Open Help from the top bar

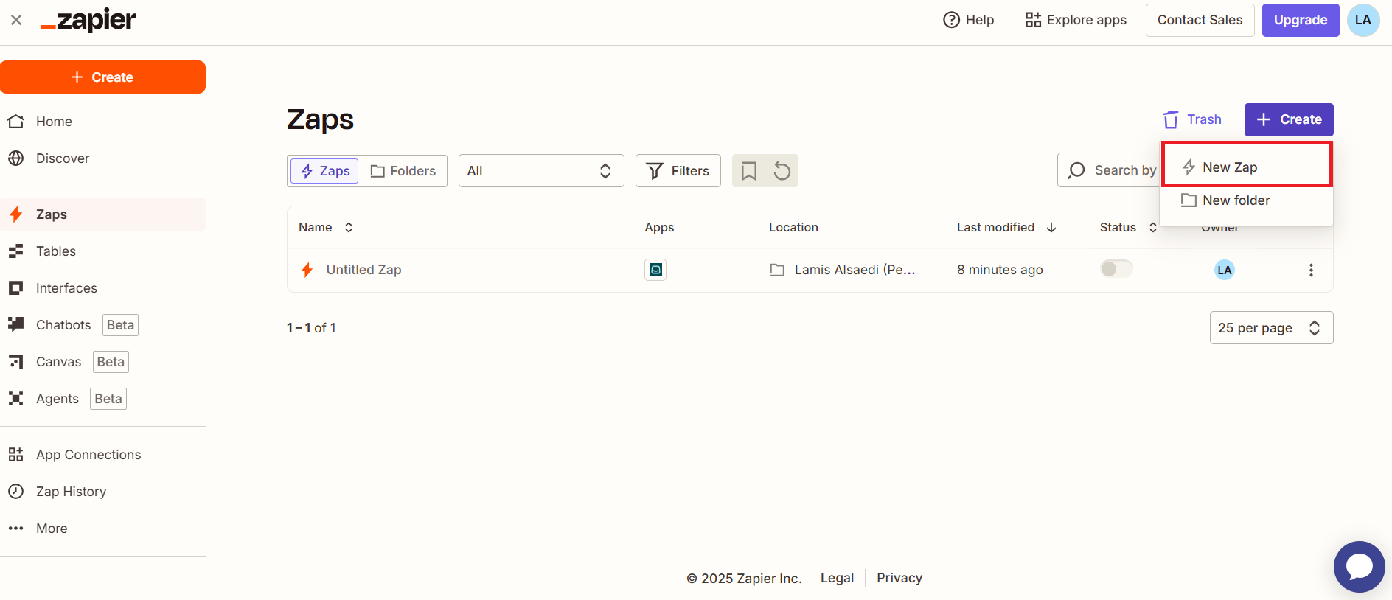tap(968, 20)
